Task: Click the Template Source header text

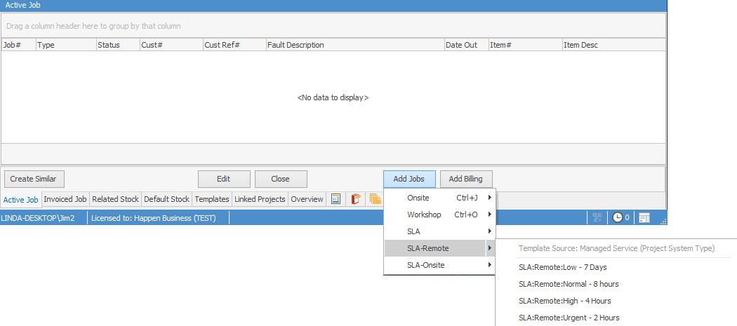Action: click(x=616, y=248)
